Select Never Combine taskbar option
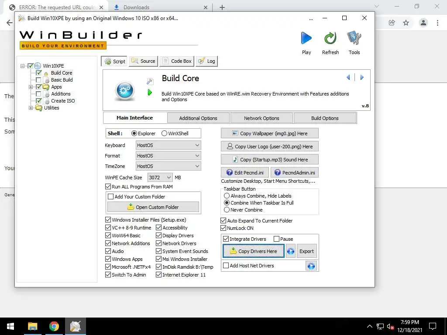Image resolution: width=447 pixels, height=335 pixels. (227, 210)
